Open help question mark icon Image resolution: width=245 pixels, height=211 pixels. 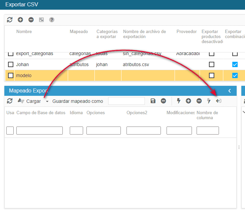pos(52,20)
